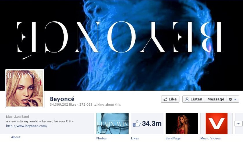Select the BandPage label
Image resolution: width=243 pixels, height=142 pixels.
coord(173,138)
